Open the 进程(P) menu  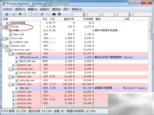[x=45, y=10]
